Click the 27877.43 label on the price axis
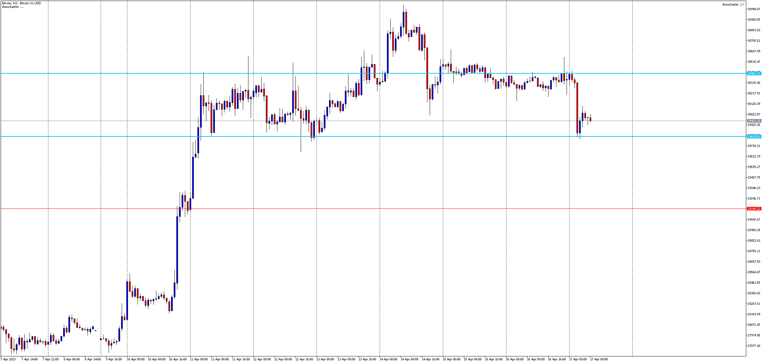Image resolution: width=765 pixels, height=363 pixels. click(754, 346)
